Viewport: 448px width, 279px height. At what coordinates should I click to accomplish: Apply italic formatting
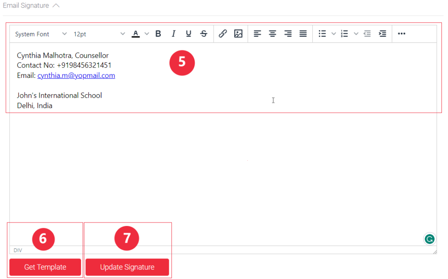[x=173, y=34]
